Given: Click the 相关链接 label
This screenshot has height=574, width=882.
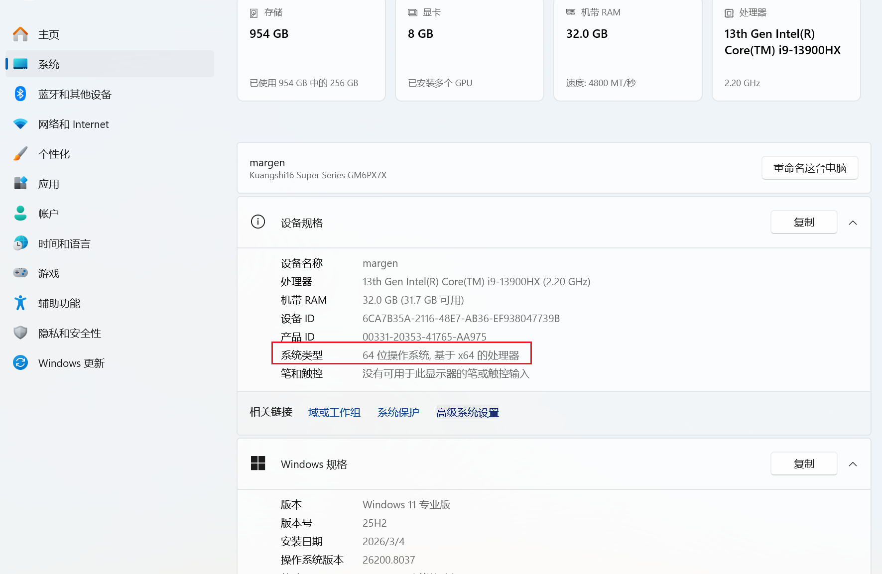Looking at the screenshot, I should [271, 412].
